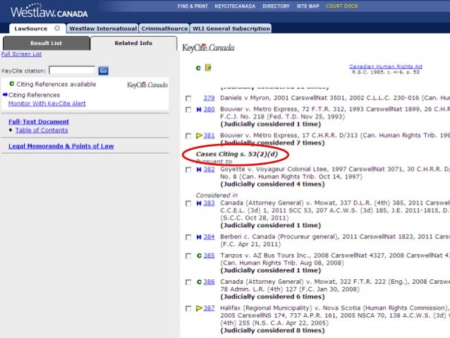Image resolution: width=450 pixels, height=338 pixels.
Task: Click the blue H flag beside case 380
Action: point(199,109)
